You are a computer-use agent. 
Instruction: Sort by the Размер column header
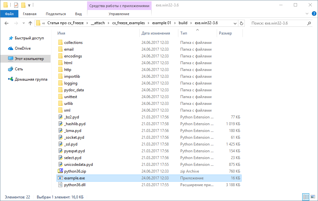pyautogui.click(x=225, y=33)
